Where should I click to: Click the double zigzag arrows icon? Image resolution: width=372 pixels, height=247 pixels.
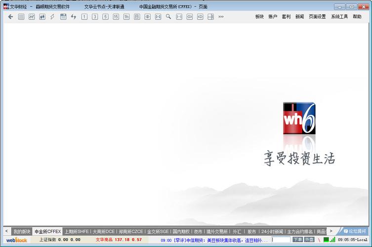[74, 17]
